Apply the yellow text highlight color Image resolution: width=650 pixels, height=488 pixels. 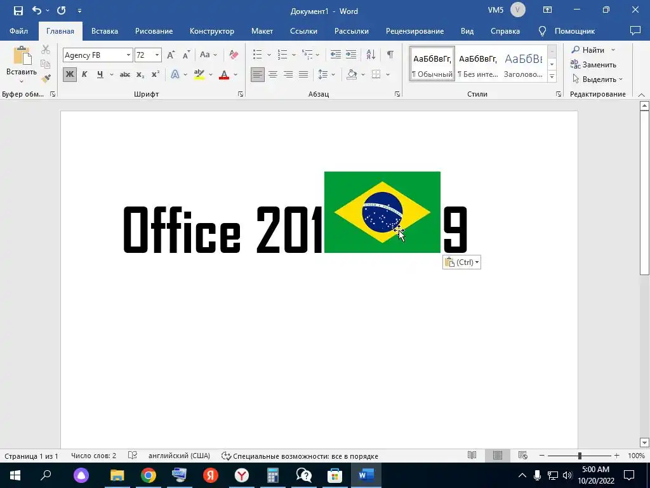[199, 75]
